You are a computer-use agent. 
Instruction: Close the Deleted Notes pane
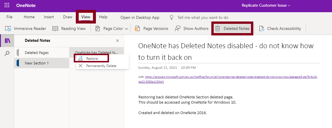(117, 41)
